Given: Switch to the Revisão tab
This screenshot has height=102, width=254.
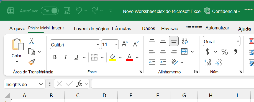Looking at the screenshot, I should pos(170,29).
